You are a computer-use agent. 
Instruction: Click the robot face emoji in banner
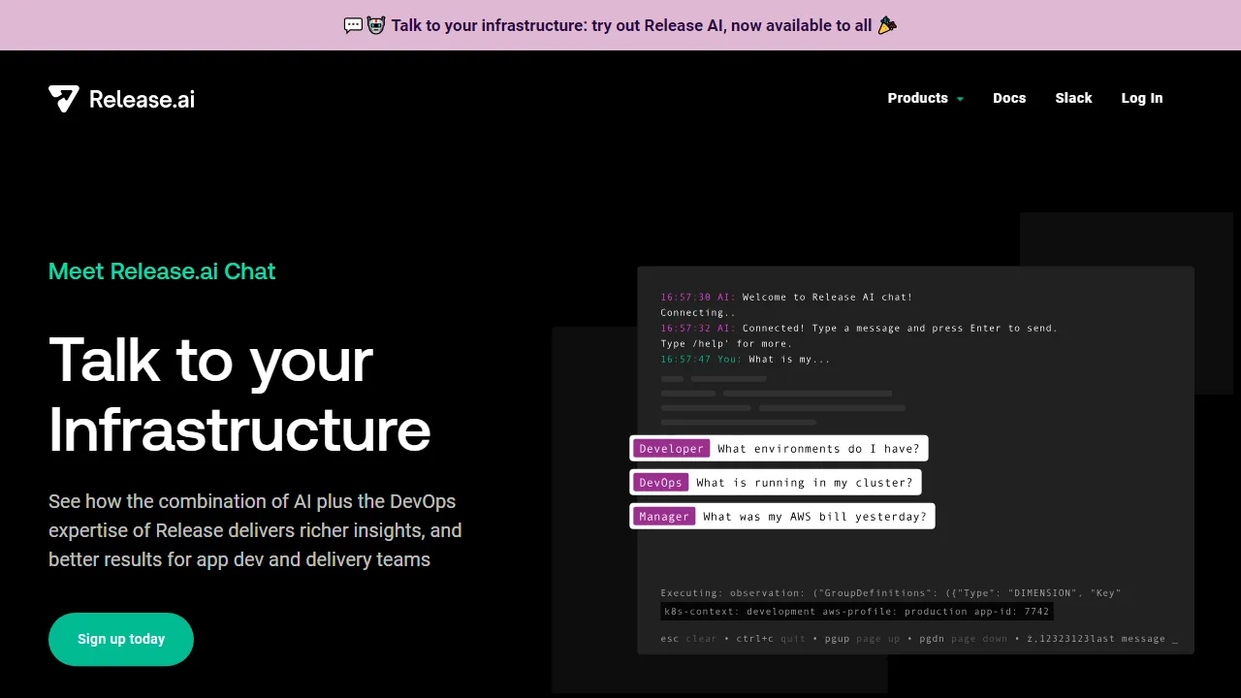(376, 25)
